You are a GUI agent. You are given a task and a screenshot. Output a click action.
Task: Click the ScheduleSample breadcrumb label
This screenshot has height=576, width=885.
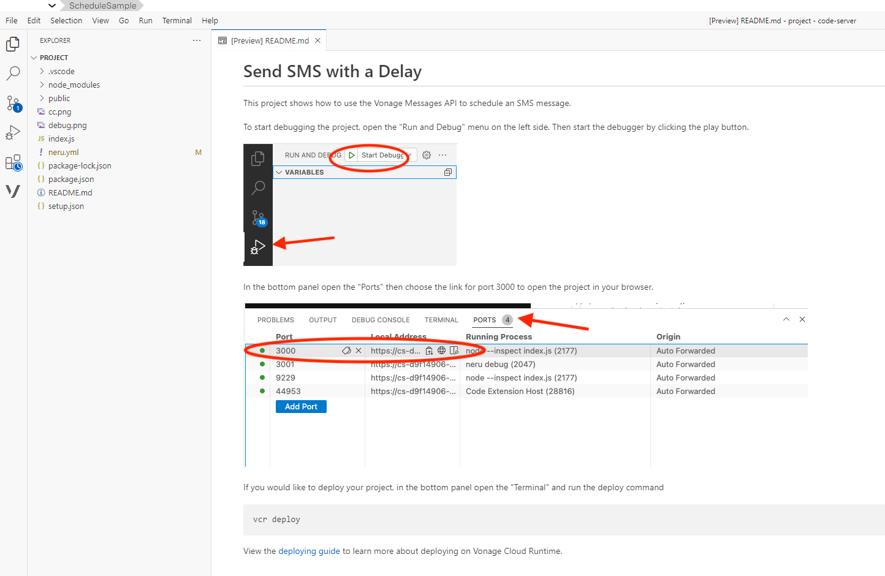point(103,6)
